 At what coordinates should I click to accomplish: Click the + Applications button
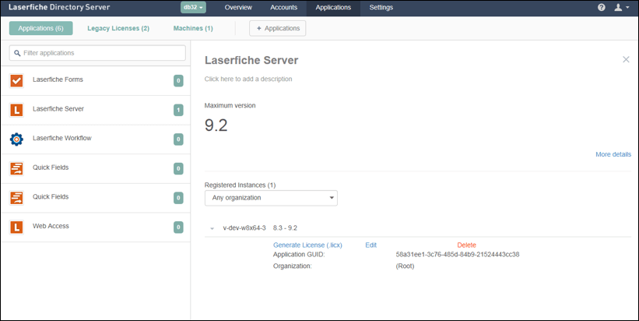pyautogui.click(x=278, y=28)
